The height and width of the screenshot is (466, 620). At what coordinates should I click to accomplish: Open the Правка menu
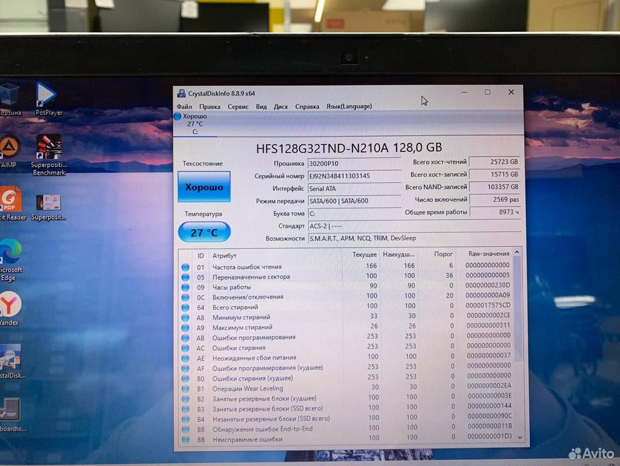(209, 107)
